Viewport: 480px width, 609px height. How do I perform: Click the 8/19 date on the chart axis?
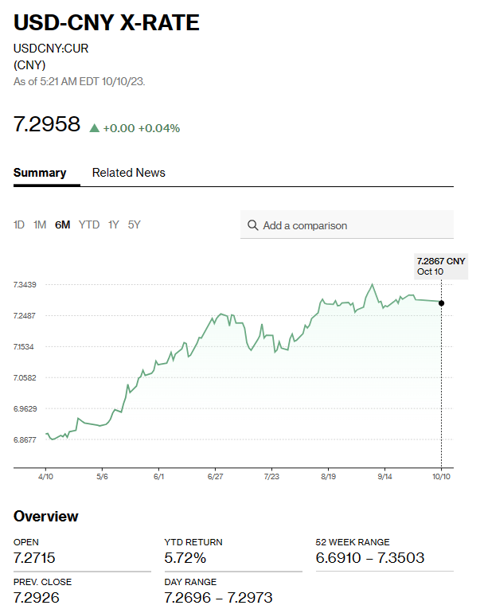328,476
